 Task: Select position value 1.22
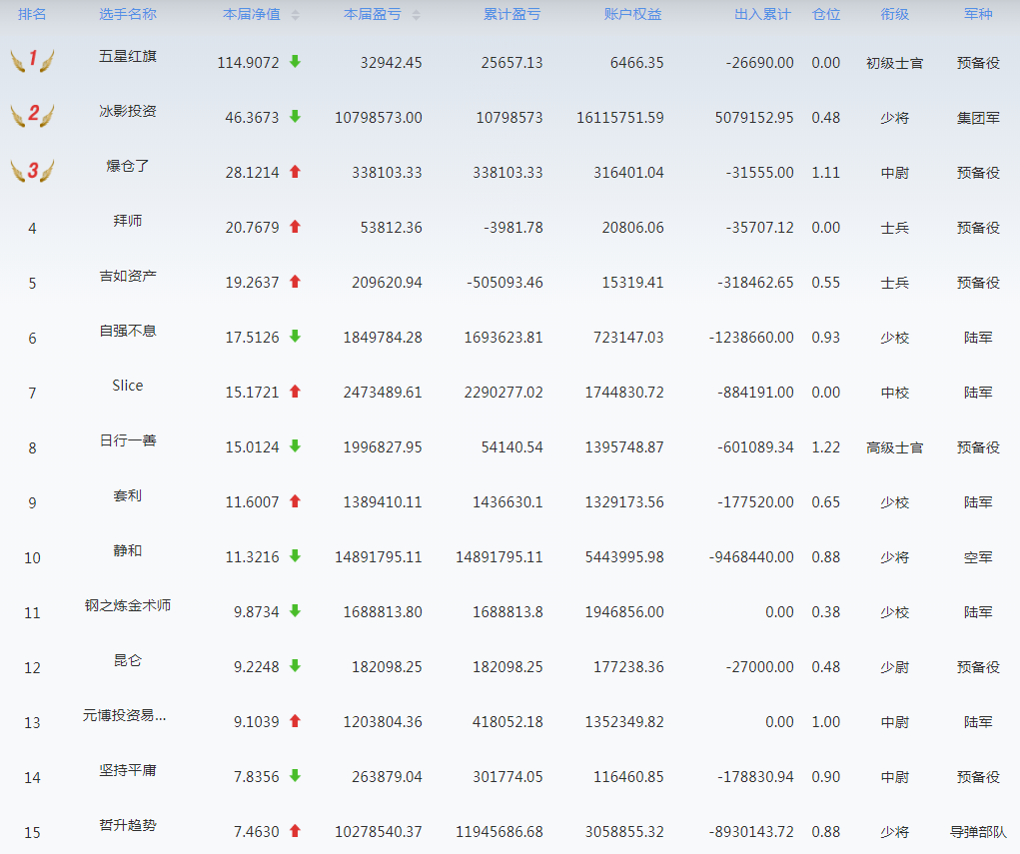[826, 447]
